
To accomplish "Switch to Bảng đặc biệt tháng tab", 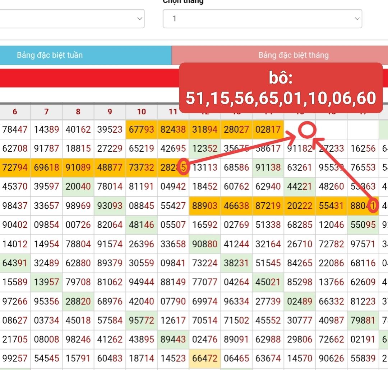I will tap(293, 55).
